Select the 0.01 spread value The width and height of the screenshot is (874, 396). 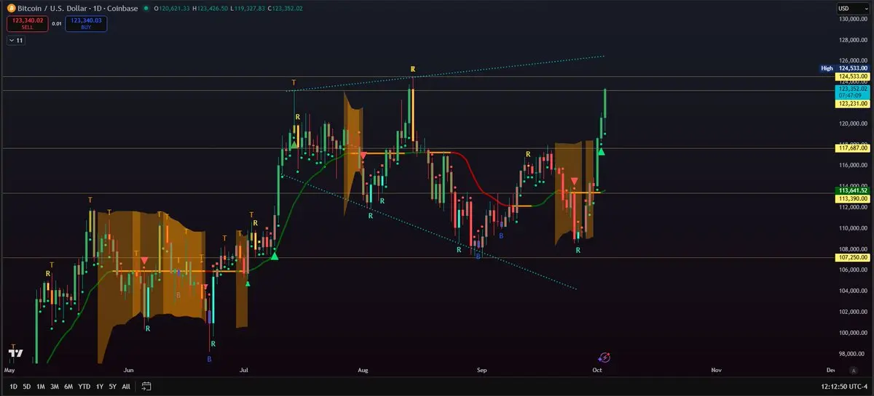[x=56, y=23]
